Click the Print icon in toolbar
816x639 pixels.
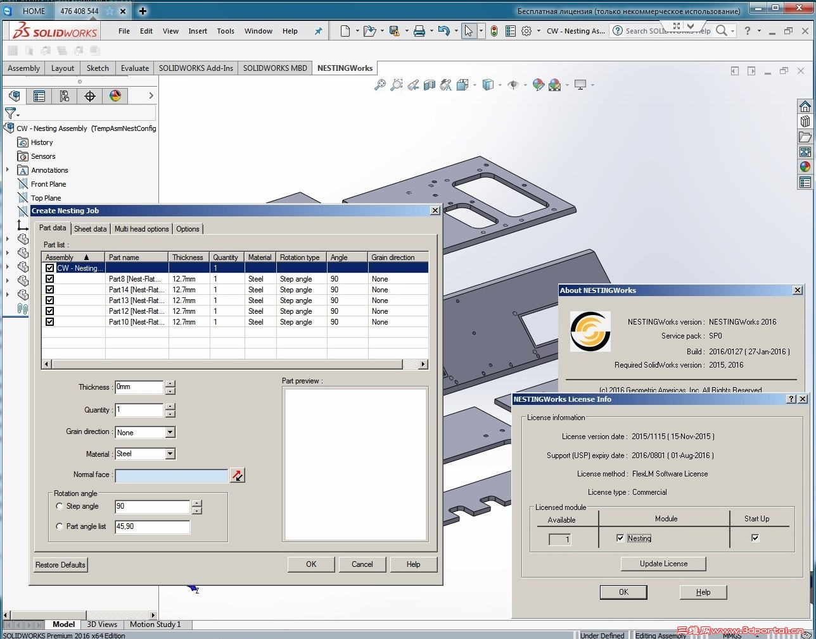click(x=419, y=31)
